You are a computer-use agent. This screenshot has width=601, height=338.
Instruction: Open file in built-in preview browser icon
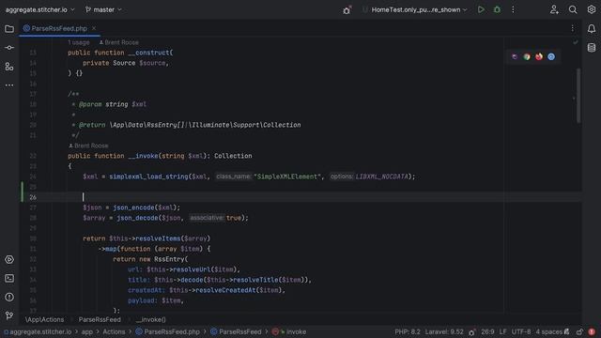click(515, 56)
